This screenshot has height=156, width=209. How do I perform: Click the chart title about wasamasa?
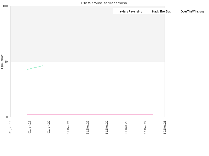[104, 3]
